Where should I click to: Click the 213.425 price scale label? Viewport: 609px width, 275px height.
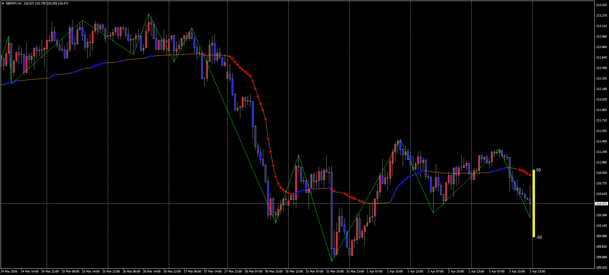point(601,5)
